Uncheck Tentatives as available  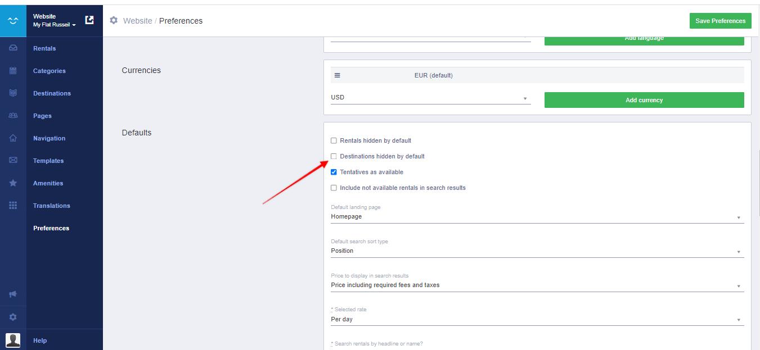[x=334, y=172]
